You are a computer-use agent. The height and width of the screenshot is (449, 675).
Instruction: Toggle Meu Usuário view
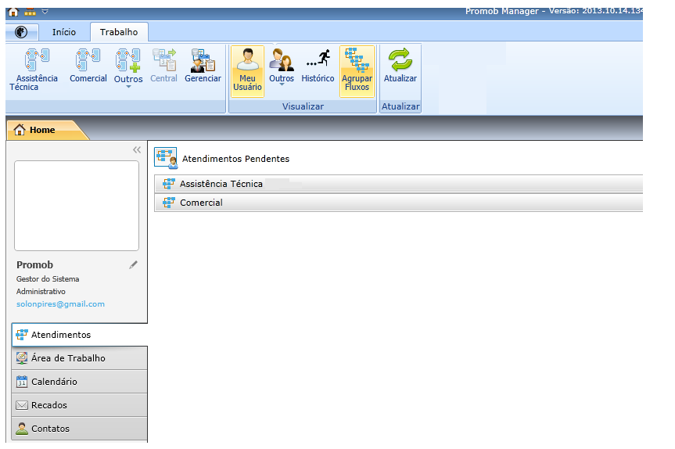click(247, 71)
